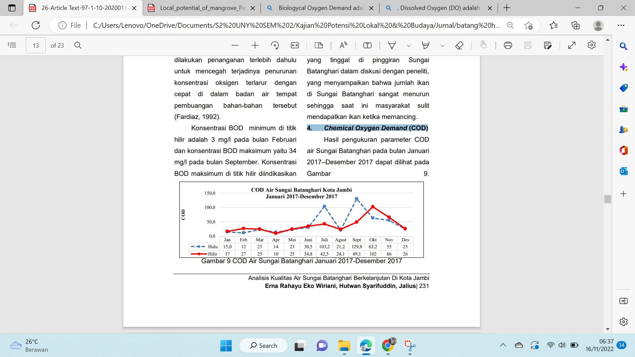Close the Local_potential_of_mangrove tab

tap(253, 8)
